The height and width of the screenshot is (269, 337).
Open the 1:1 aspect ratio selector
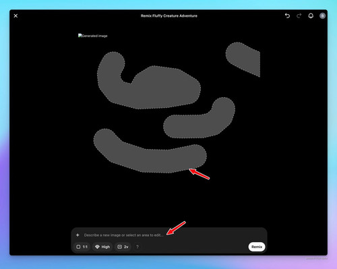(x=82, y=247)
